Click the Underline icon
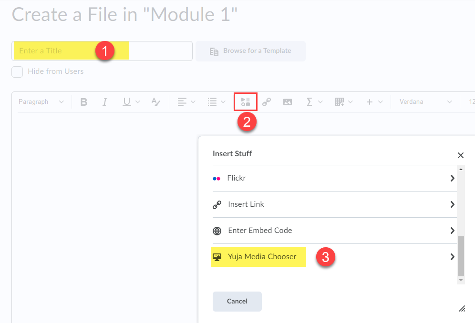 coord(127,102)
